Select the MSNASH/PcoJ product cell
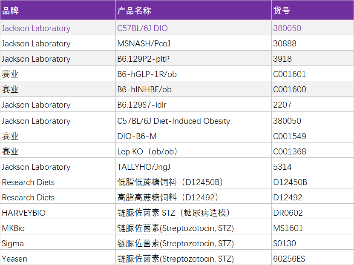 193,43
